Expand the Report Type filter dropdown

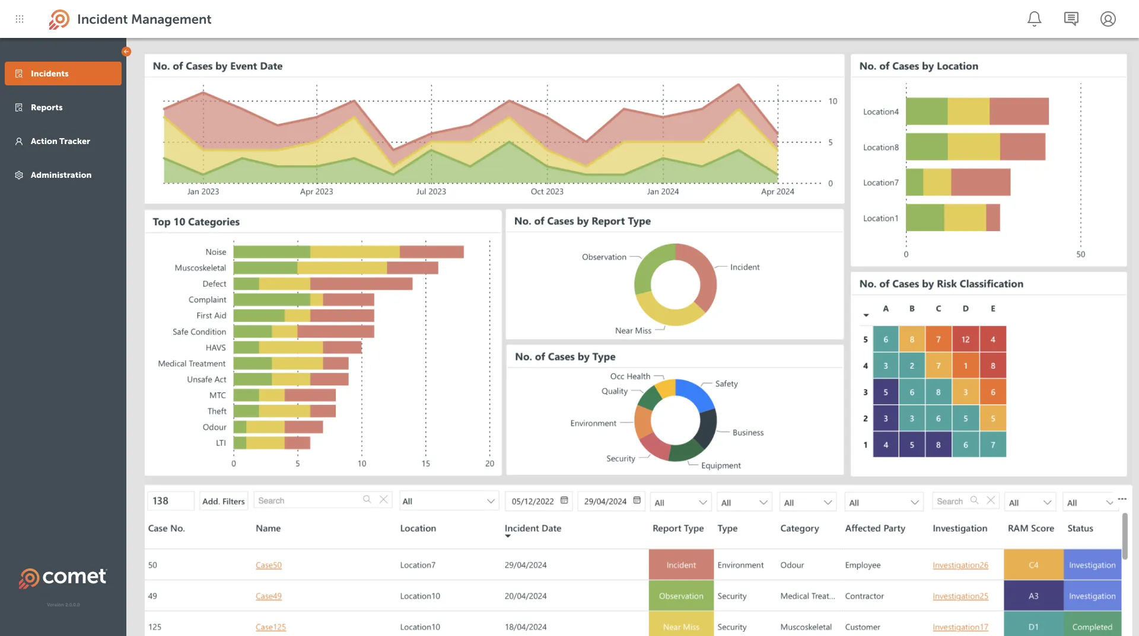680,503
